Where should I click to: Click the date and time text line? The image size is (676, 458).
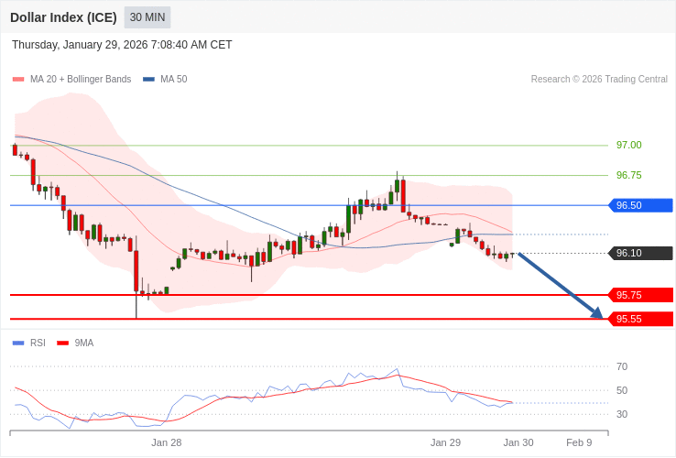pos(122,45)
